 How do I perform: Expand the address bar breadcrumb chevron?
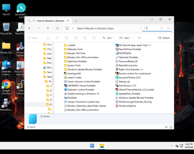73,28
